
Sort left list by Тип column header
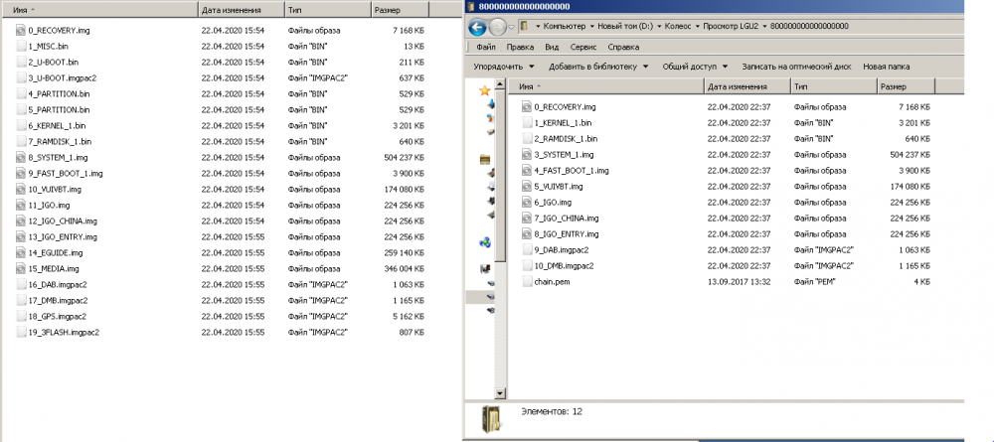coord(327,10)
